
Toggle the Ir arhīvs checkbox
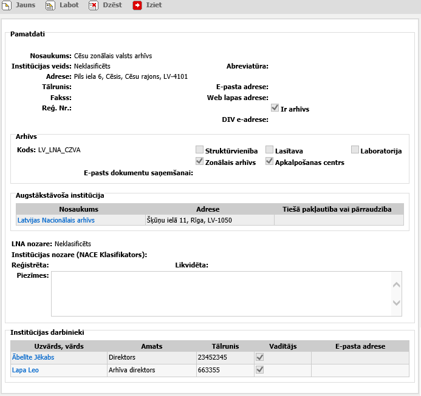click(x=275, y=108)
